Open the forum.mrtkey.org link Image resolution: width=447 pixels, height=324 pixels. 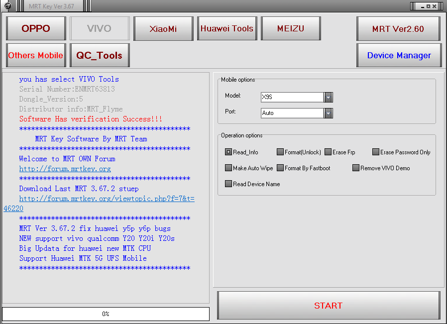pyautogui.click(x=65, y=169)
